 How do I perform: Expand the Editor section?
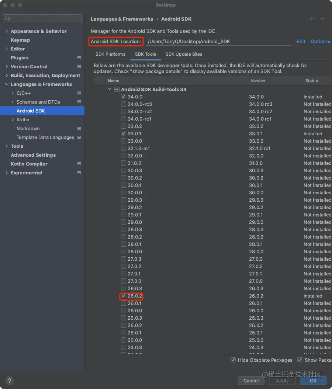(7, 49)
